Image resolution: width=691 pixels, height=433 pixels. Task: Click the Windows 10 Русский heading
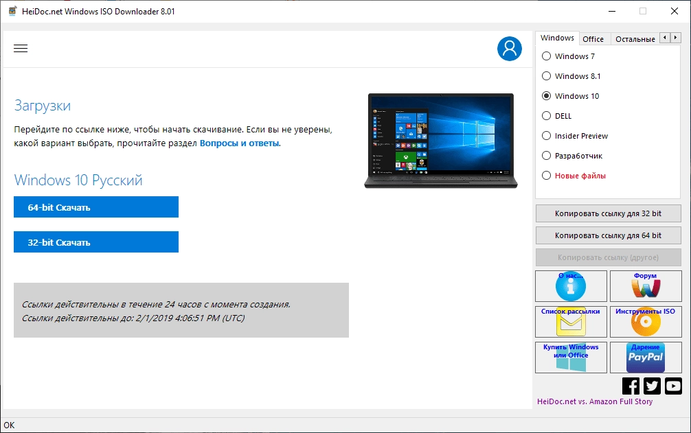78,180
